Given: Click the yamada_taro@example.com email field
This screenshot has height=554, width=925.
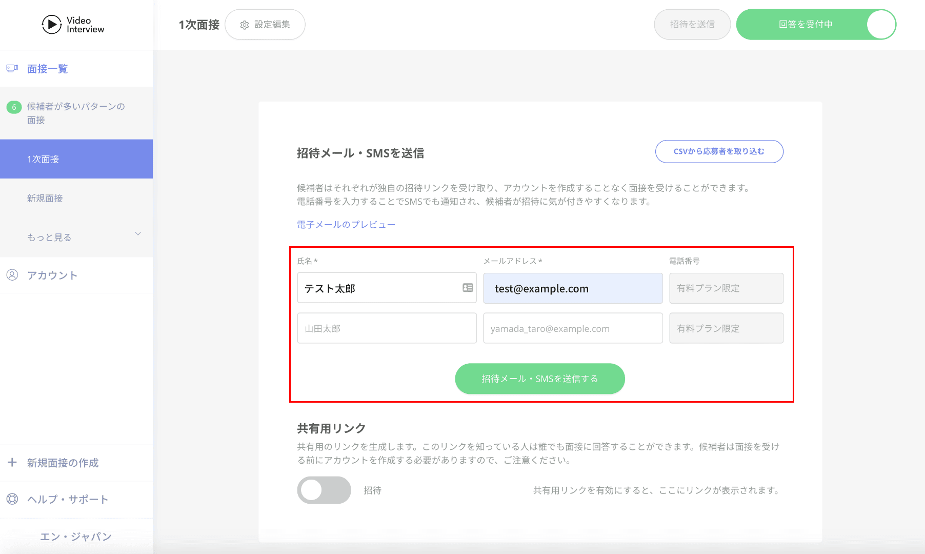Looking at the screenshot, I should point(572,328).
